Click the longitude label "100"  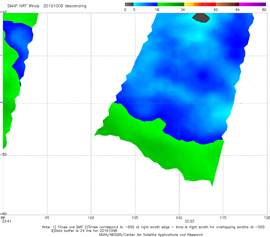click(91, 218)
